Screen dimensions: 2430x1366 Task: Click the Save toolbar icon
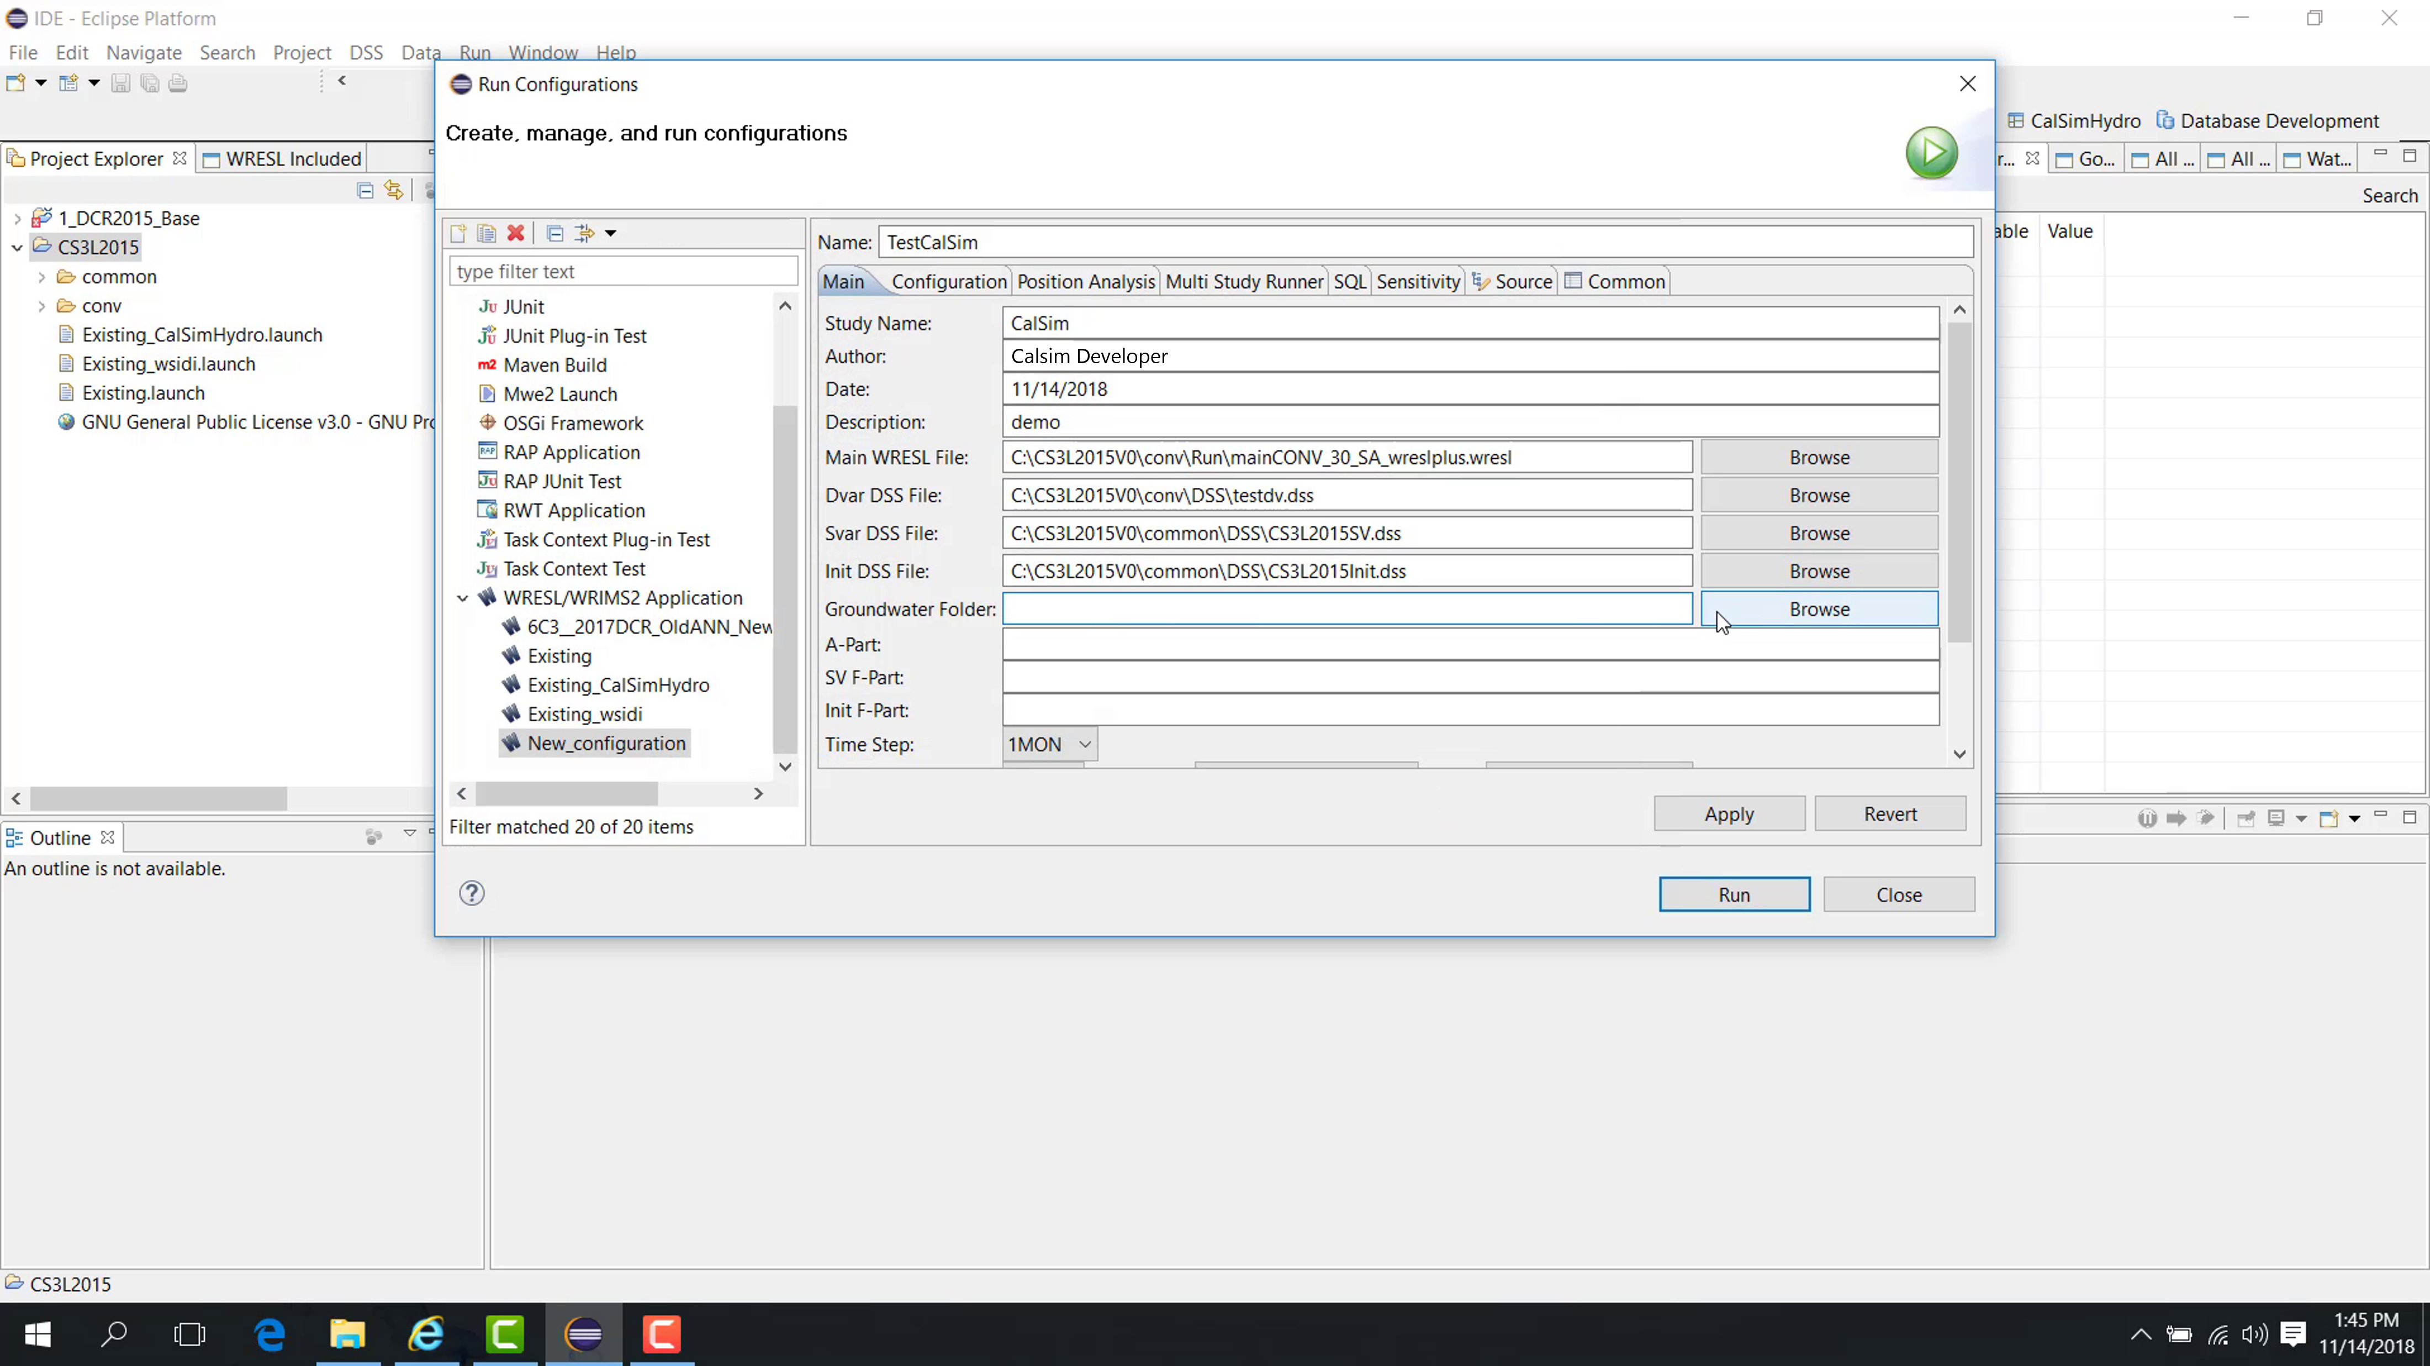coord(121,83)
